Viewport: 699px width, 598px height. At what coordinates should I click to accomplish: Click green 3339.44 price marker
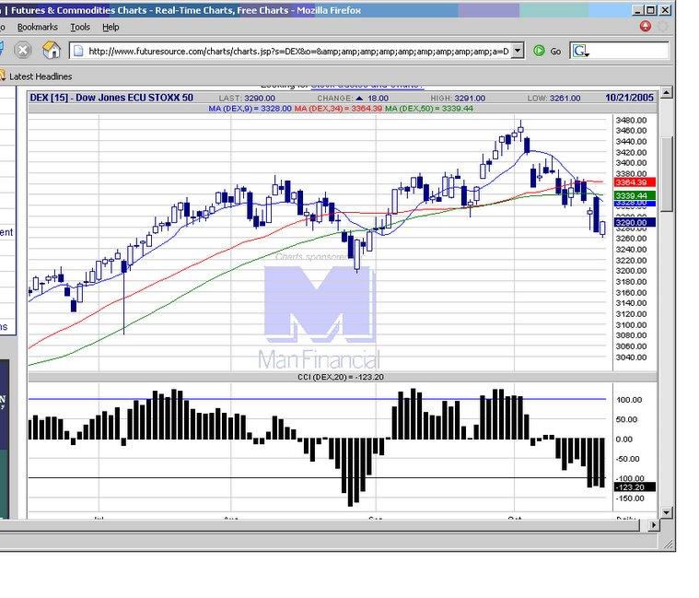[x=635, y=195]
